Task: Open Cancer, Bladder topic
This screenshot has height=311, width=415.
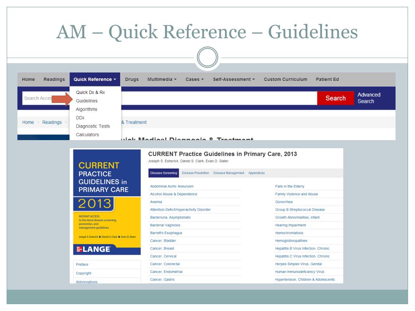Action: coord(163,241)
